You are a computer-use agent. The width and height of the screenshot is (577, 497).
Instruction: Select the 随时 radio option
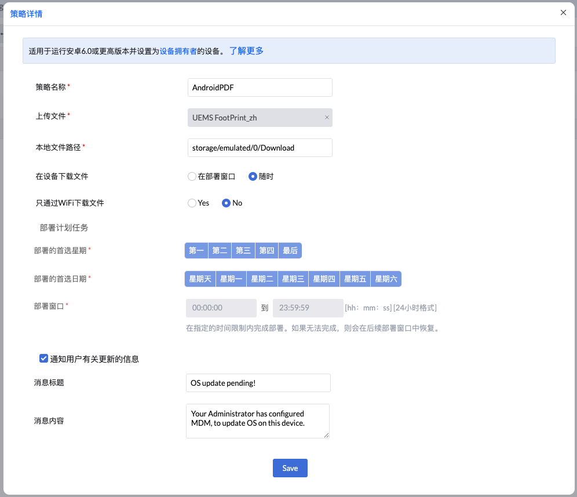[x=253, y=177]
